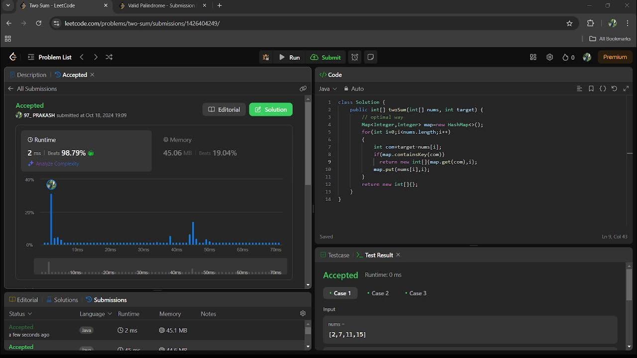Screen dimensions: 637x358
Task: Go back to All Submissions
Action: (32, 89)
